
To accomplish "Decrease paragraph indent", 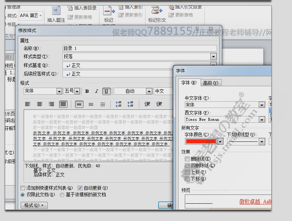I will coord(147,104).
